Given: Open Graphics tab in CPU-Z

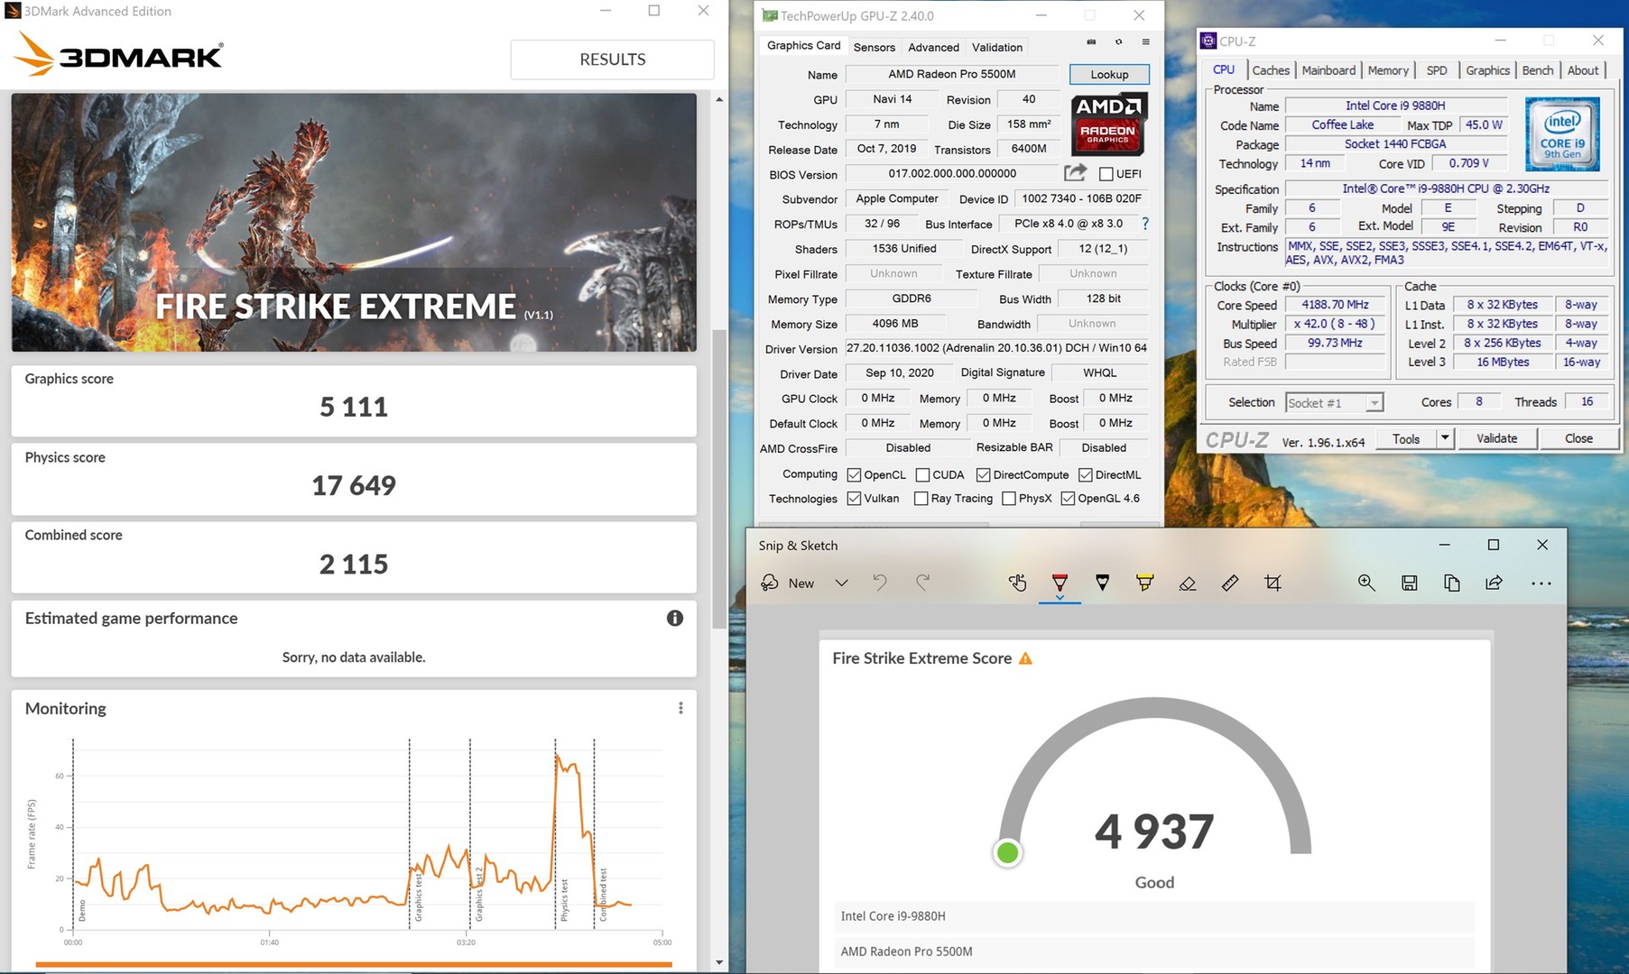Looking at the screenshot, I should click(x=1487, y=70).
